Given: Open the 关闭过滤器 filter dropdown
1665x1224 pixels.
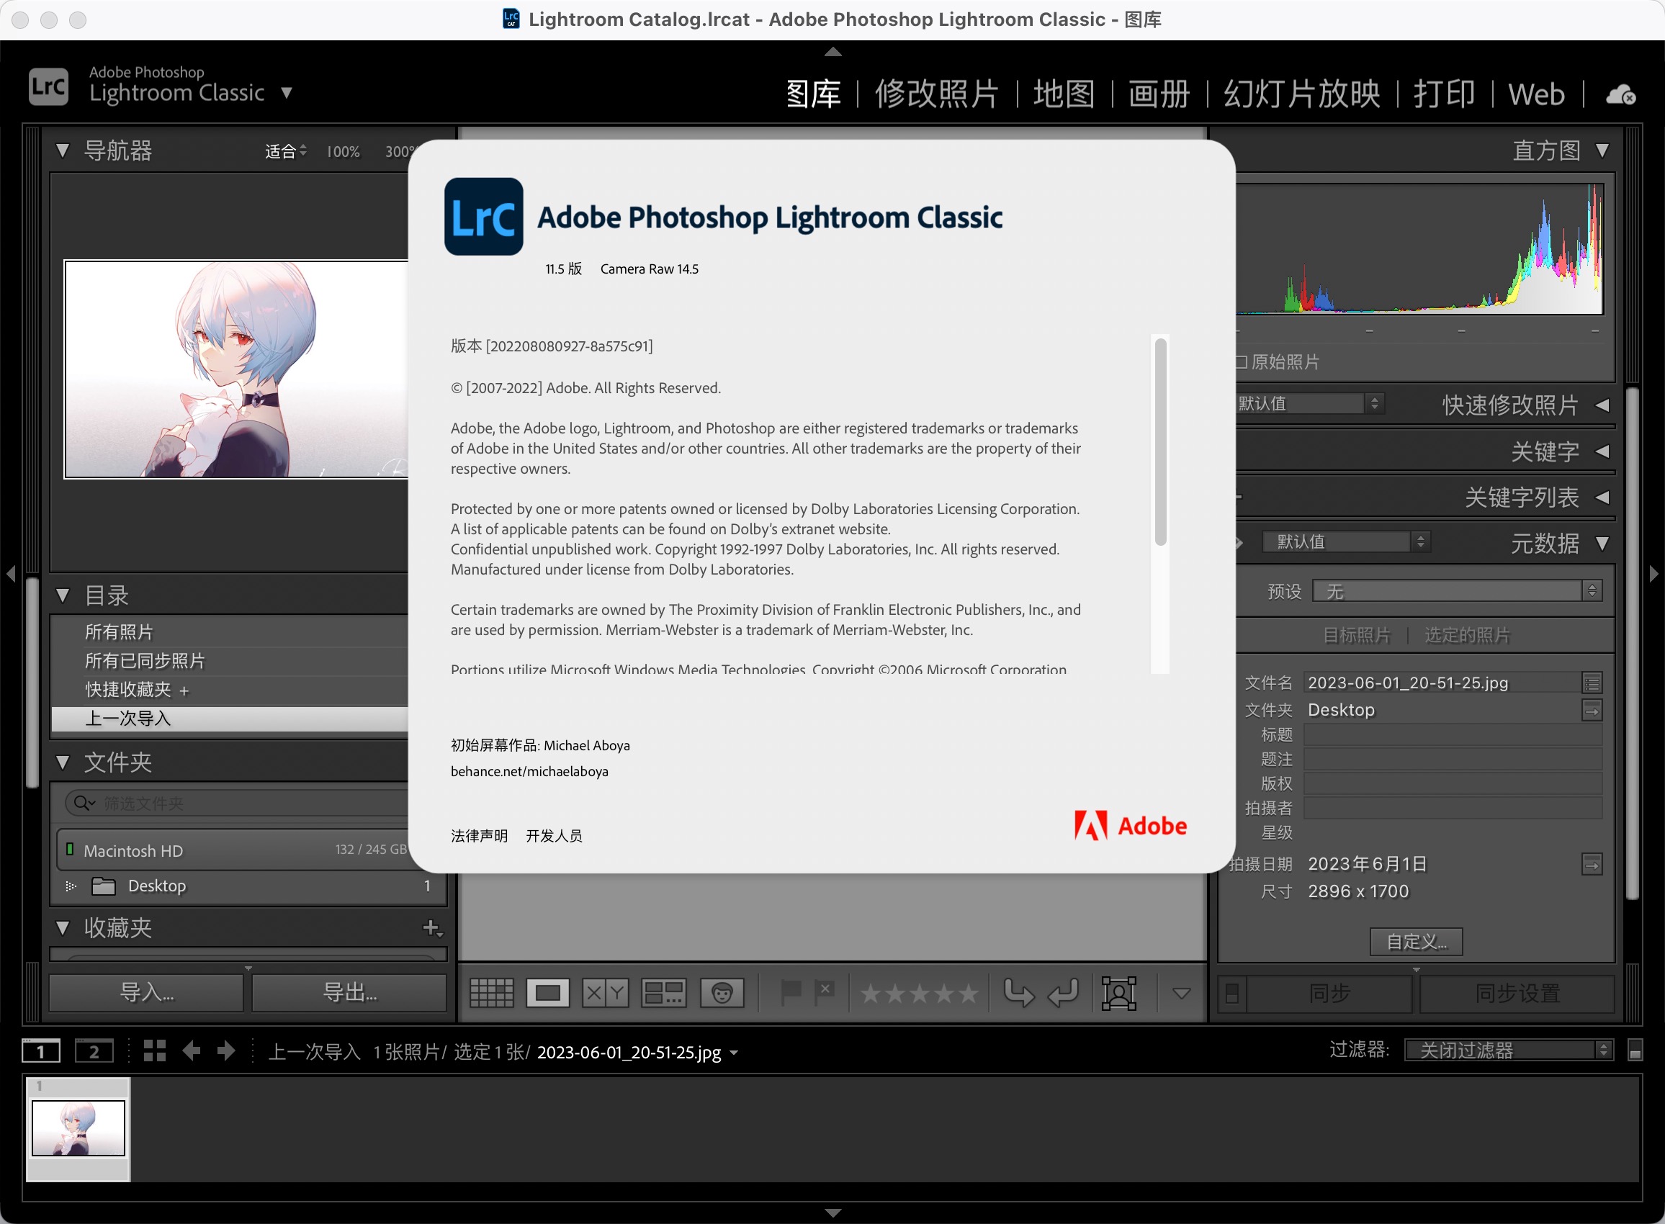Looking at the screenshot, I should click(1509, 1050).
